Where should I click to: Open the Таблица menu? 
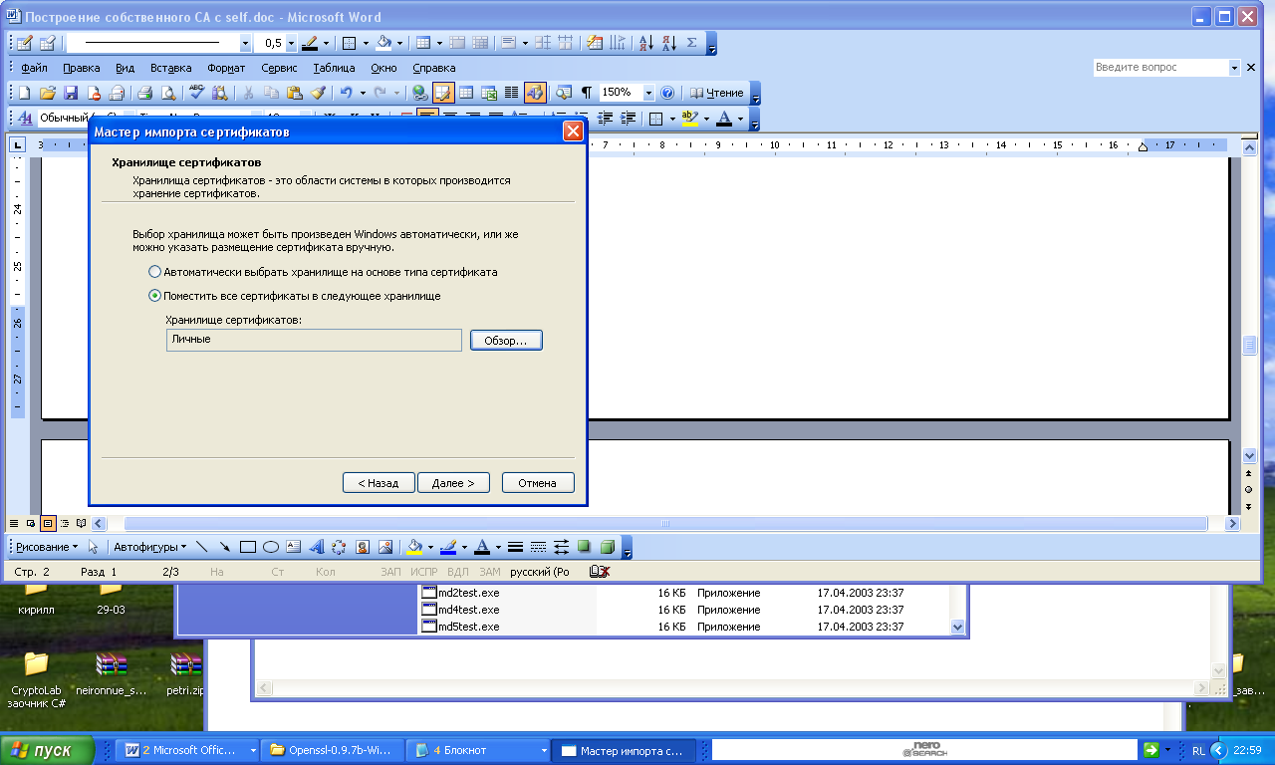click(334, 69)
